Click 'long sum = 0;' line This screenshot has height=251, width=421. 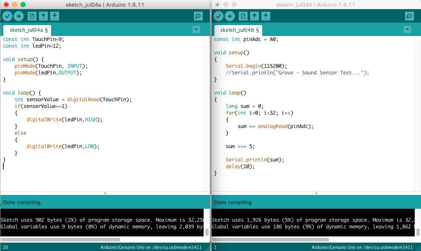(245, 106)
